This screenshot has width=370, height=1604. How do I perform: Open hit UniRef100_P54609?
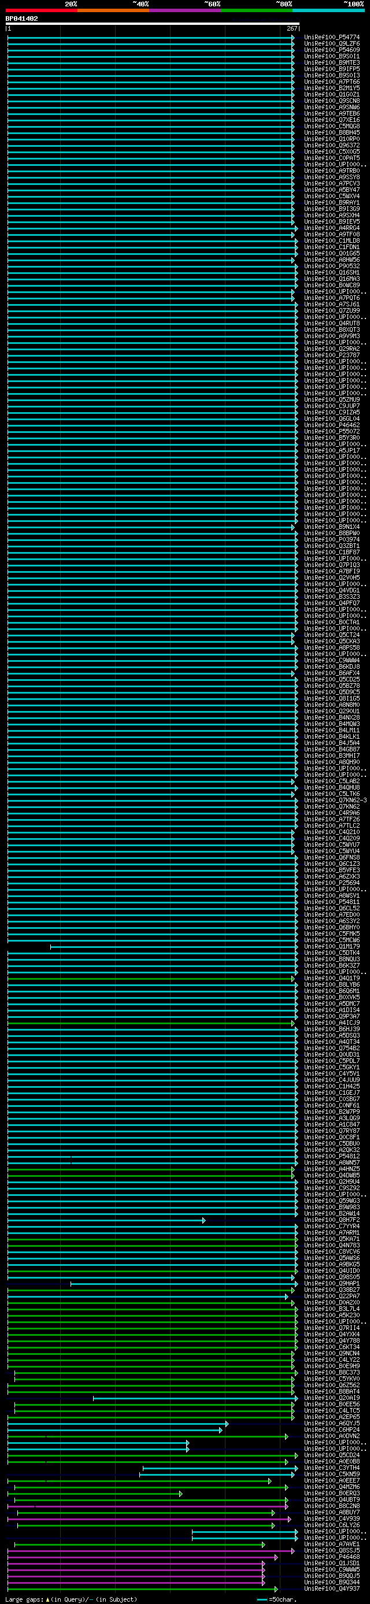click(x=332, y=50)
